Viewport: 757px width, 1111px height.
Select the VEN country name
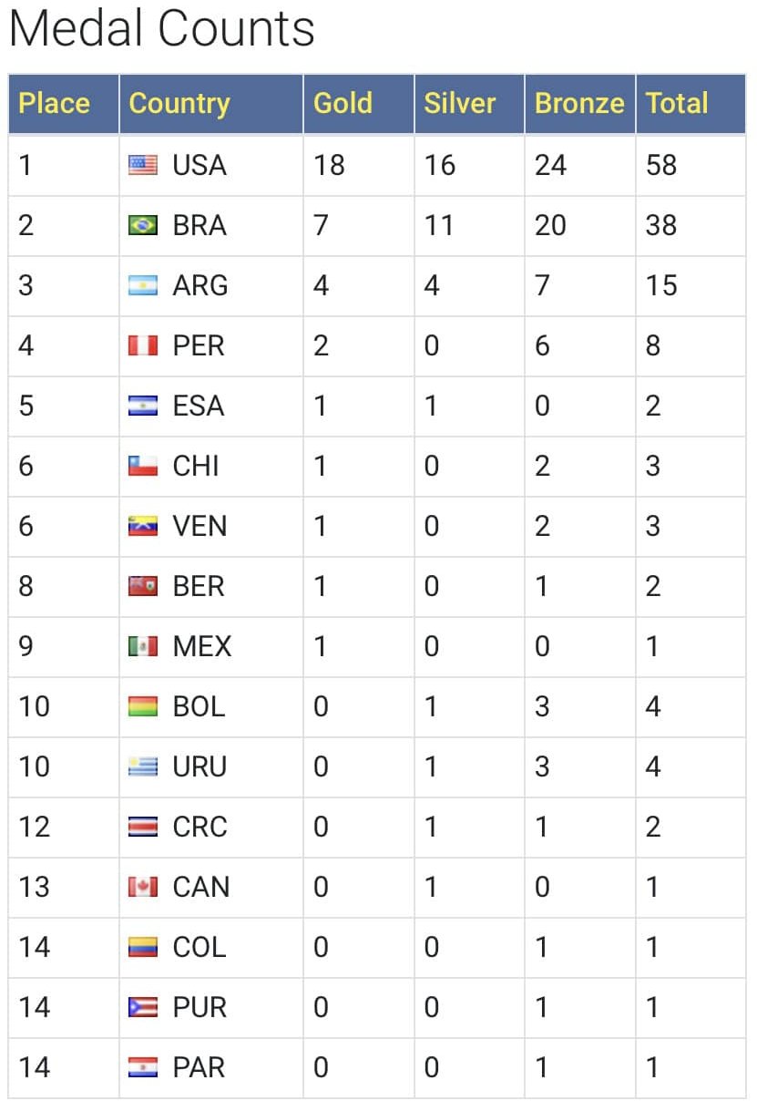coord(199,526)
